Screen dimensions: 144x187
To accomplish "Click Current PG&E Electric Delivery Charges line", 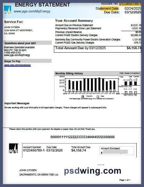I will click(x=76, y=35).
